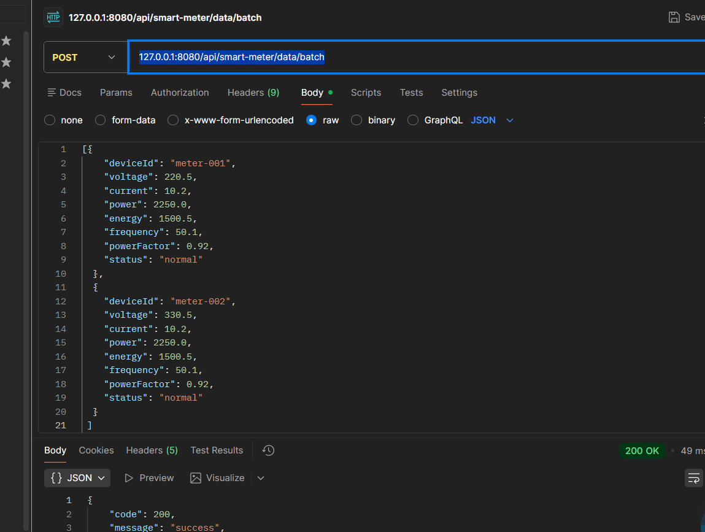Click the powerFactor value on line 8
The image size is (705, 532).
[198, 246]
